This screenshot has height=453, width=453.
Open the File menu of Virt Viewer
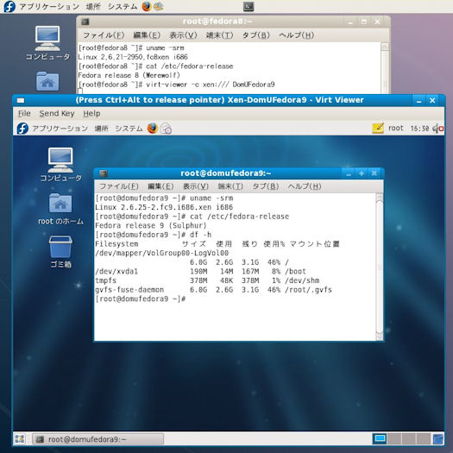coord(24,114)
